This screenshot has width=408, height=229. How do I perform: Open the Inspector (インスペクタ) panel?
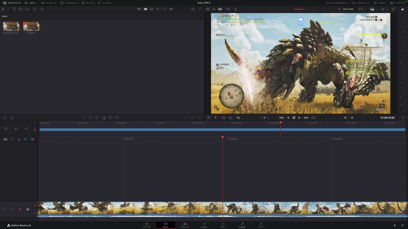pyautogui.click(x=398, y=3)
